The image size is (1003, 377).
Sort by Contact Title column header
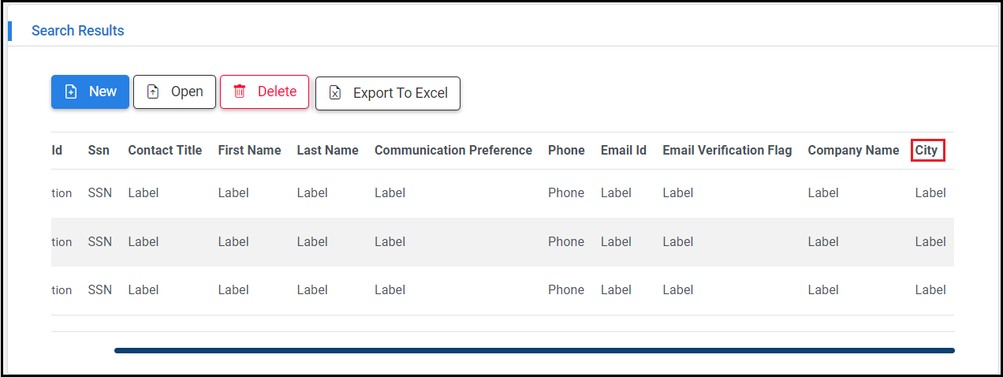tap(165, 150)
